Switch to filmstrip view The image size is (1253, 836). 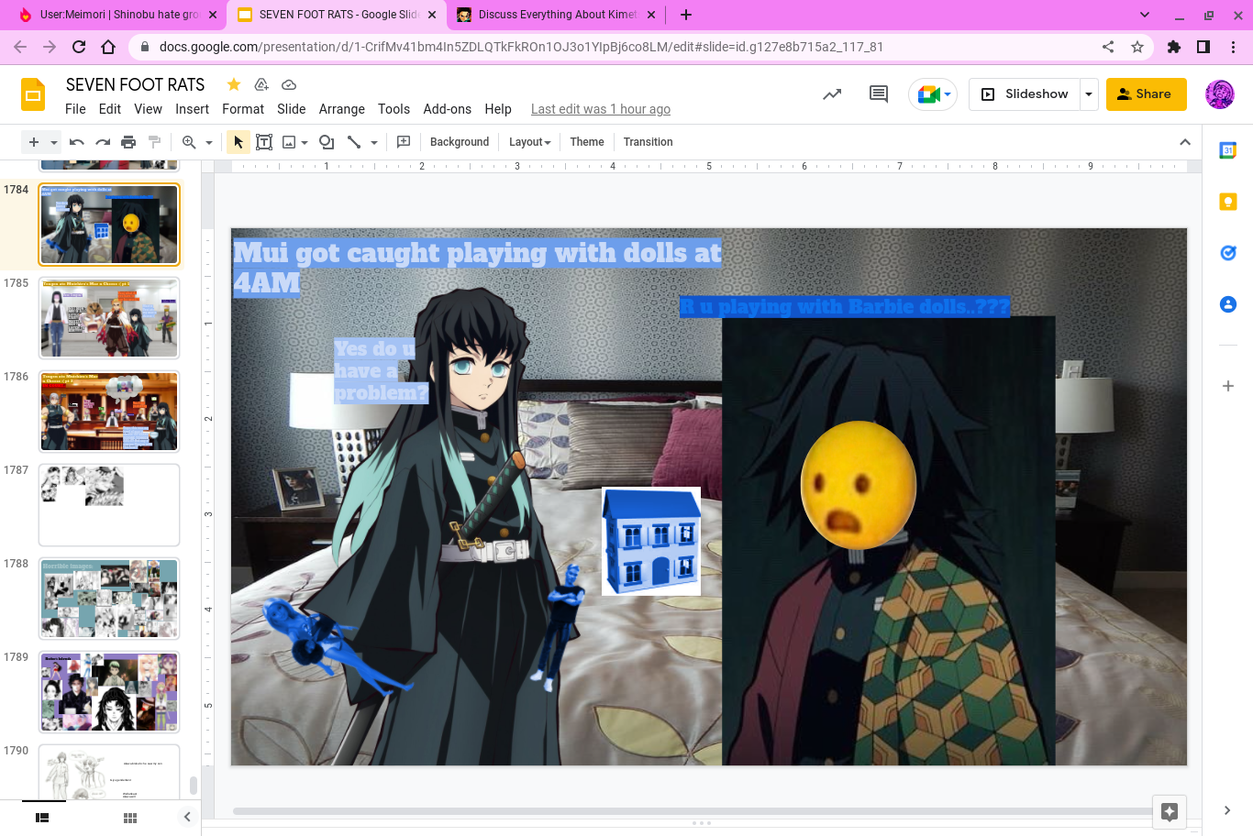(42, 818)
